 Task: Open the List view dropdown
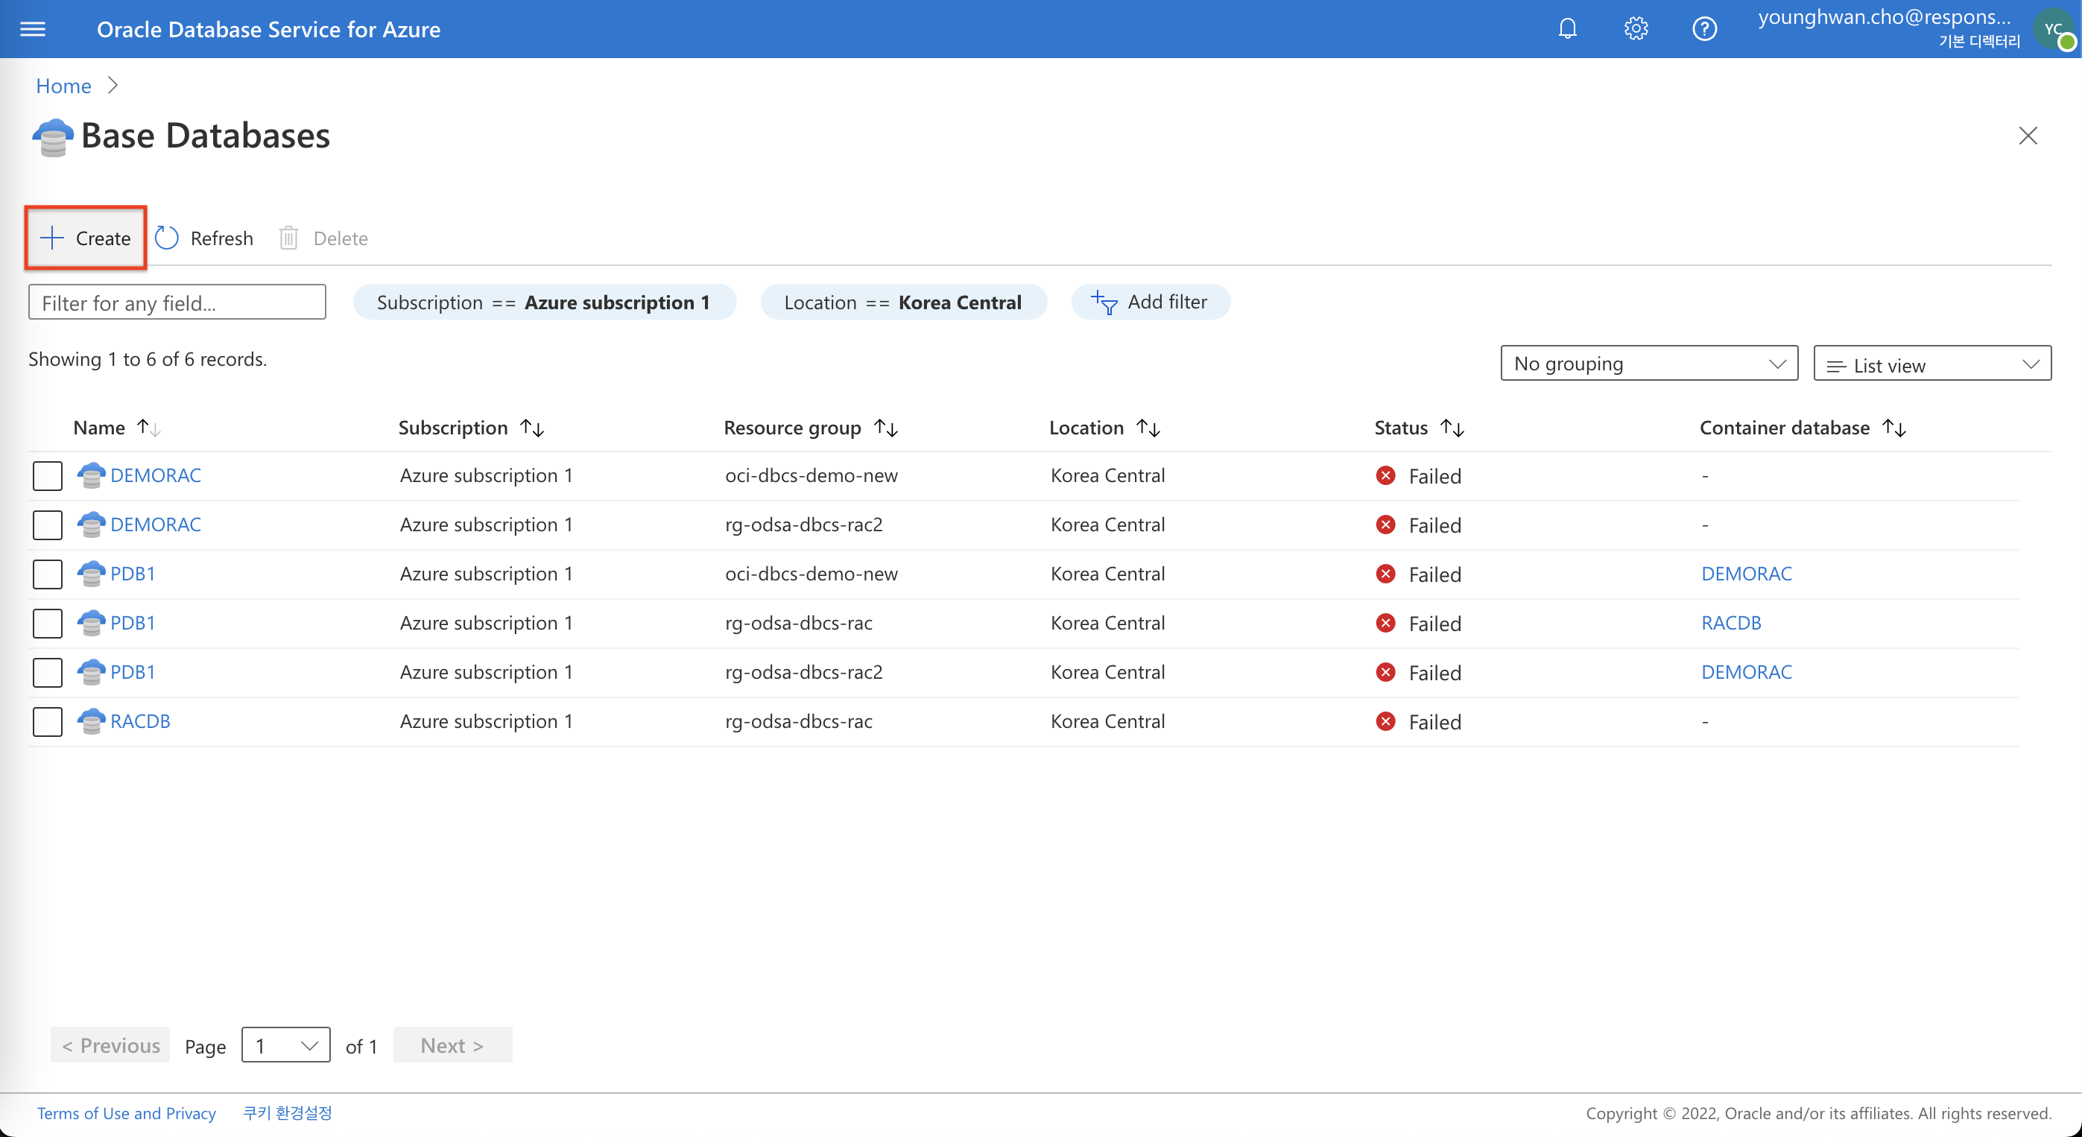(x=1931, y=364)
